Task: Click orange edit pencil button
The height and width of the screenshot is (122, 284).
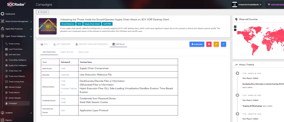Action: (x=216, y=44)
